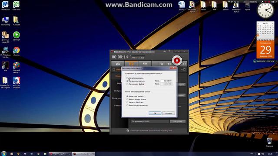Click the camera icon on top recording bar
The height and width of the screenshot is (156, 278).
[272, 2]
